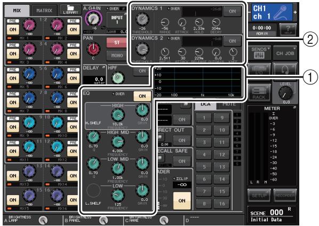Expand the METER popup corner icon
319x226 pixels.
click(x=294, y=107)
